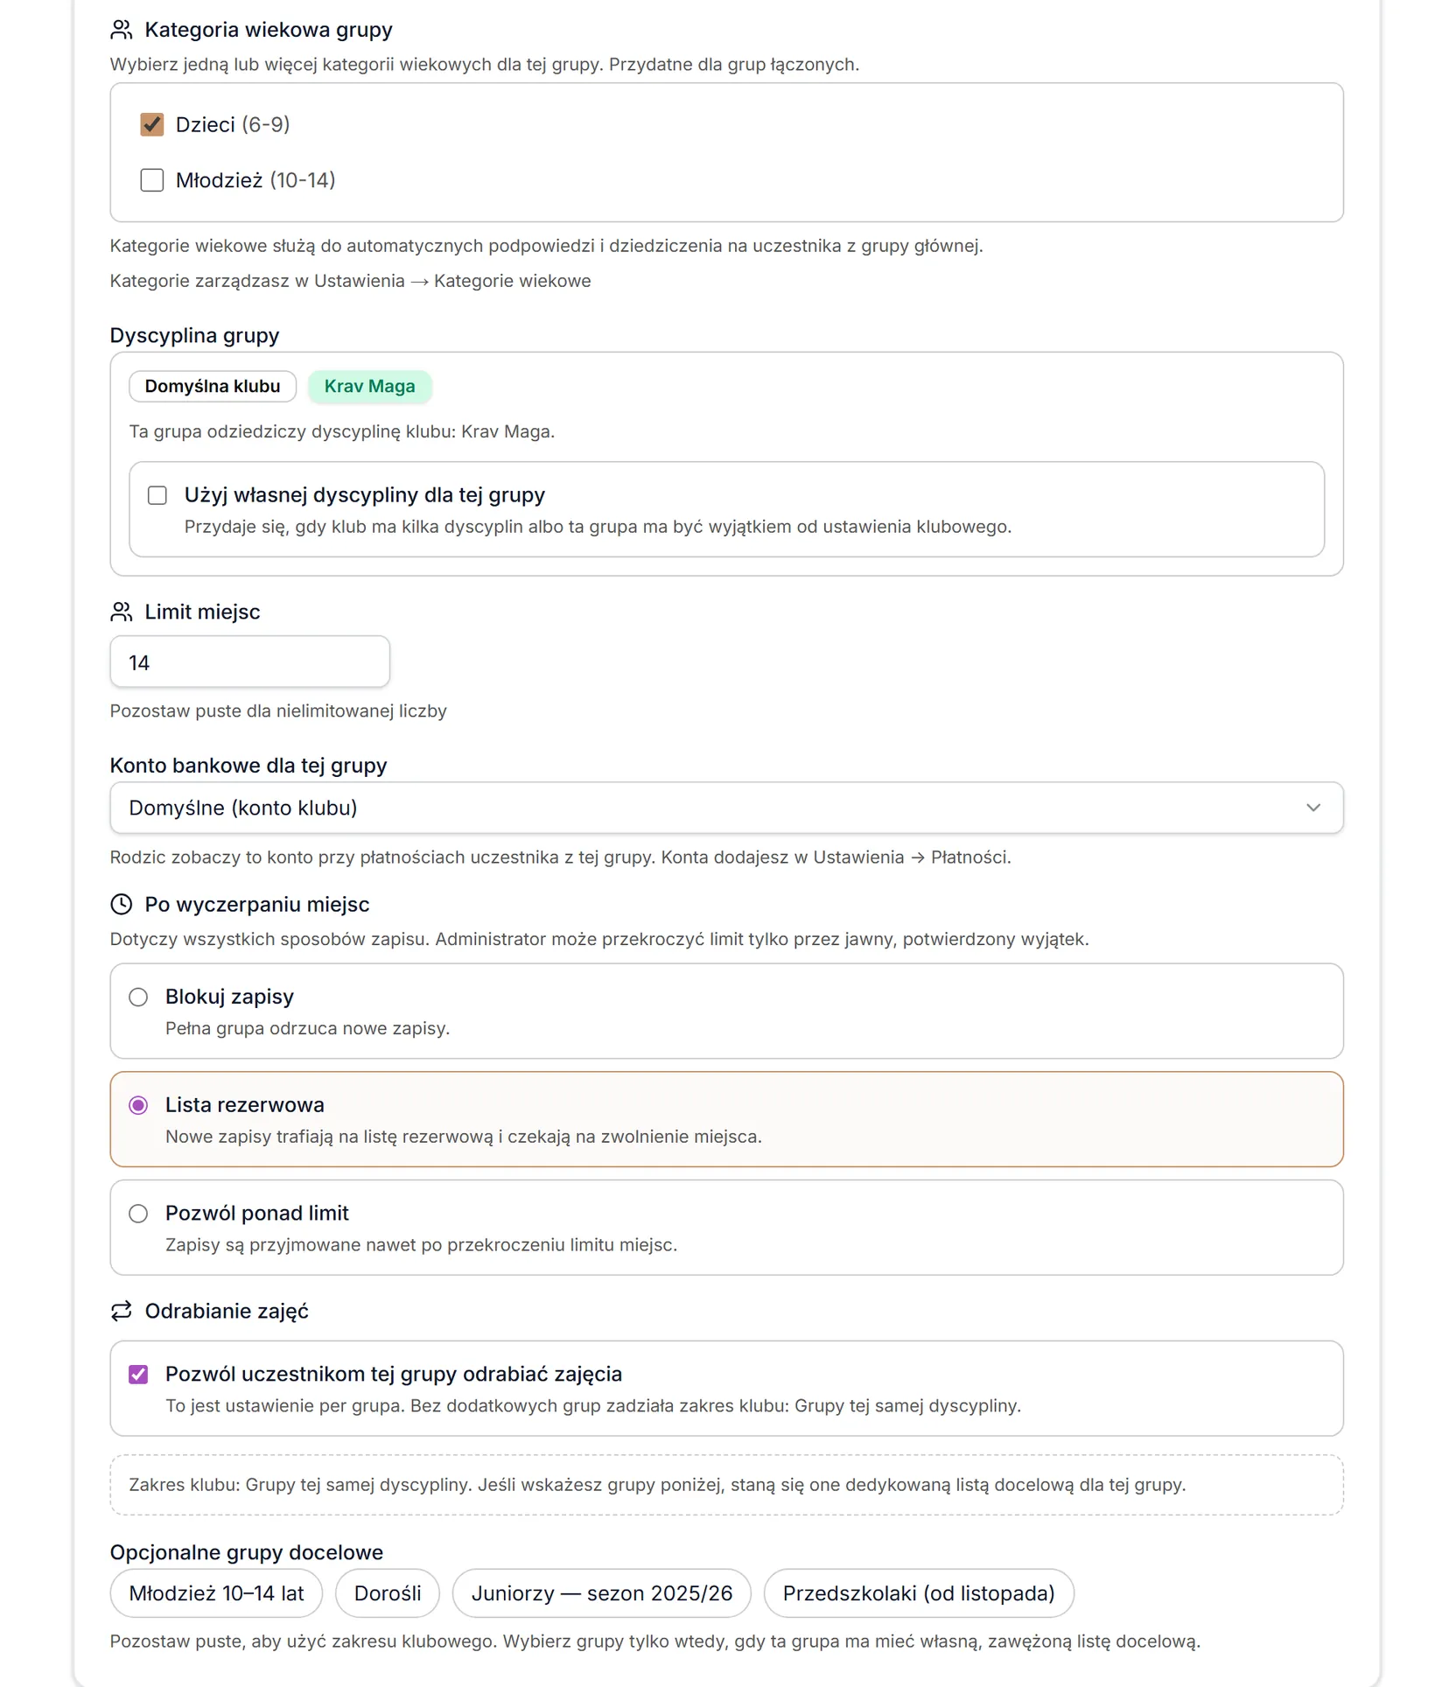Click the Domyślna klubu discipline chip
Screen dimensions: 1435x1687
pos(213,387)
